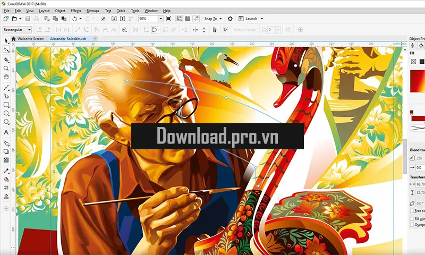
Task: Click the Blend transition steps 256 field
Action: tap(420, 158)
